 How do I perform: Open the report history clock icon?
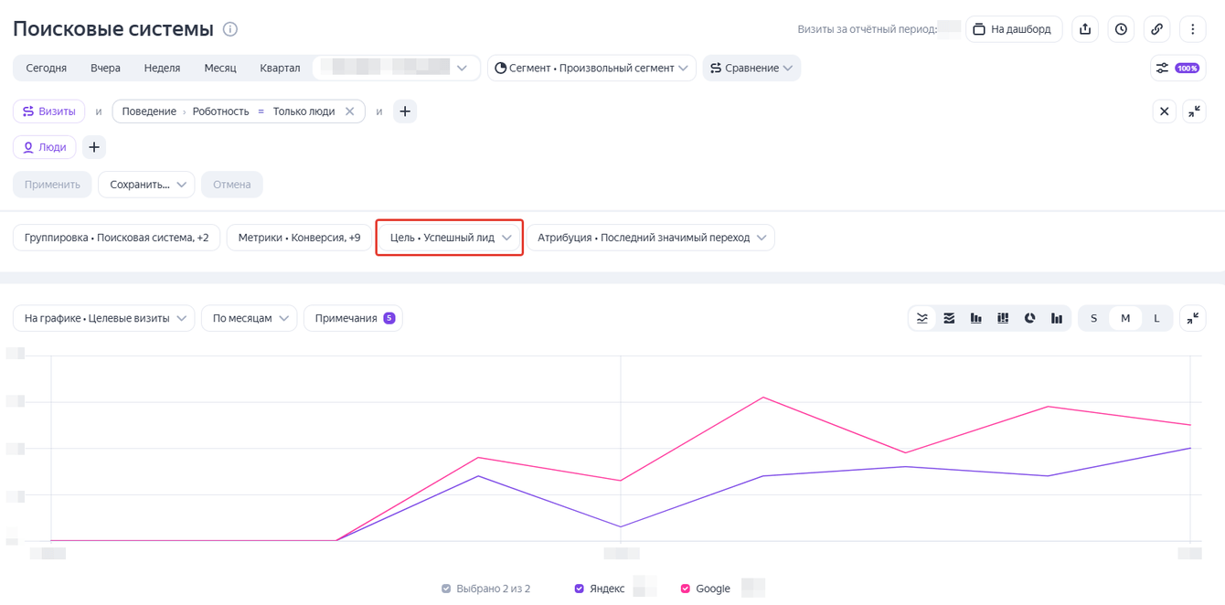[1121, 29]
